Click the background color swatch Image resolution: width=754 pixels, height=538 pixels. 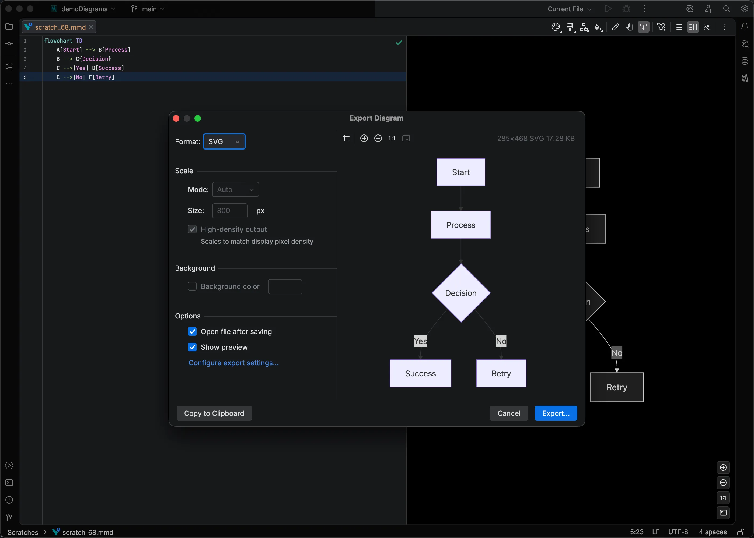(x=285, y=286)
